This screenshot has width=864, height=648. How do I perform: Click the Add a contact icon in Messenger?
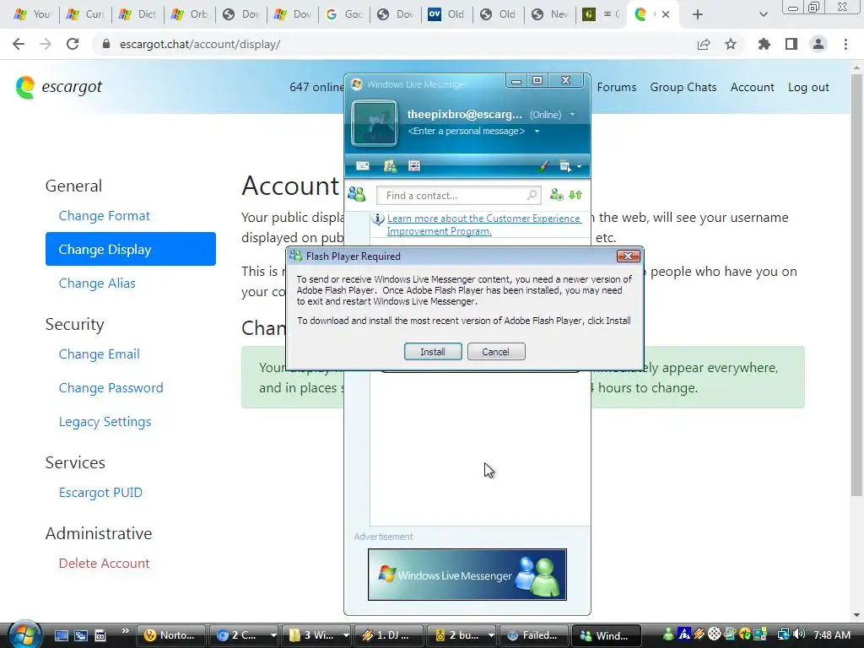(557, 195)
